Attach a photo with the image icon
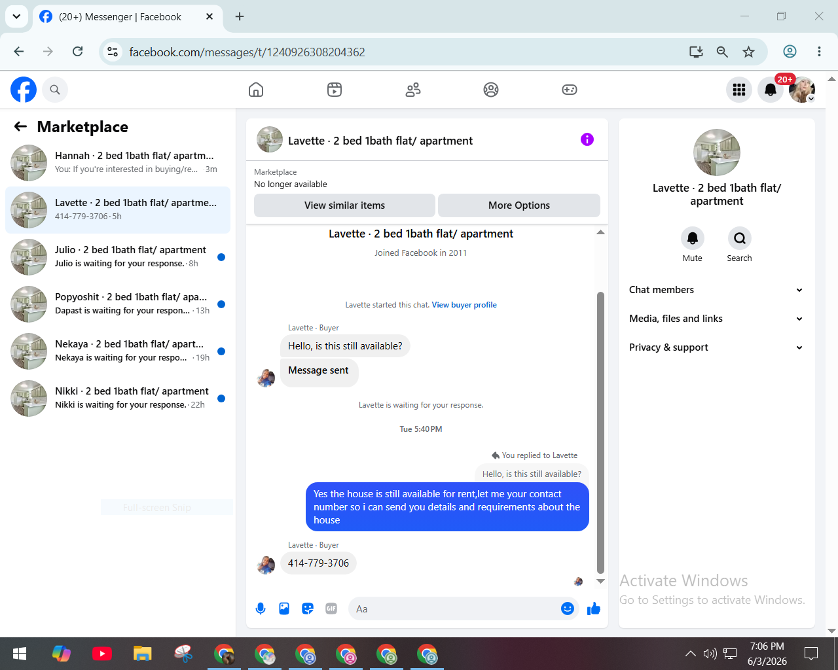Image resolution: width=838 pixels, height=670 pixels. 284,609
